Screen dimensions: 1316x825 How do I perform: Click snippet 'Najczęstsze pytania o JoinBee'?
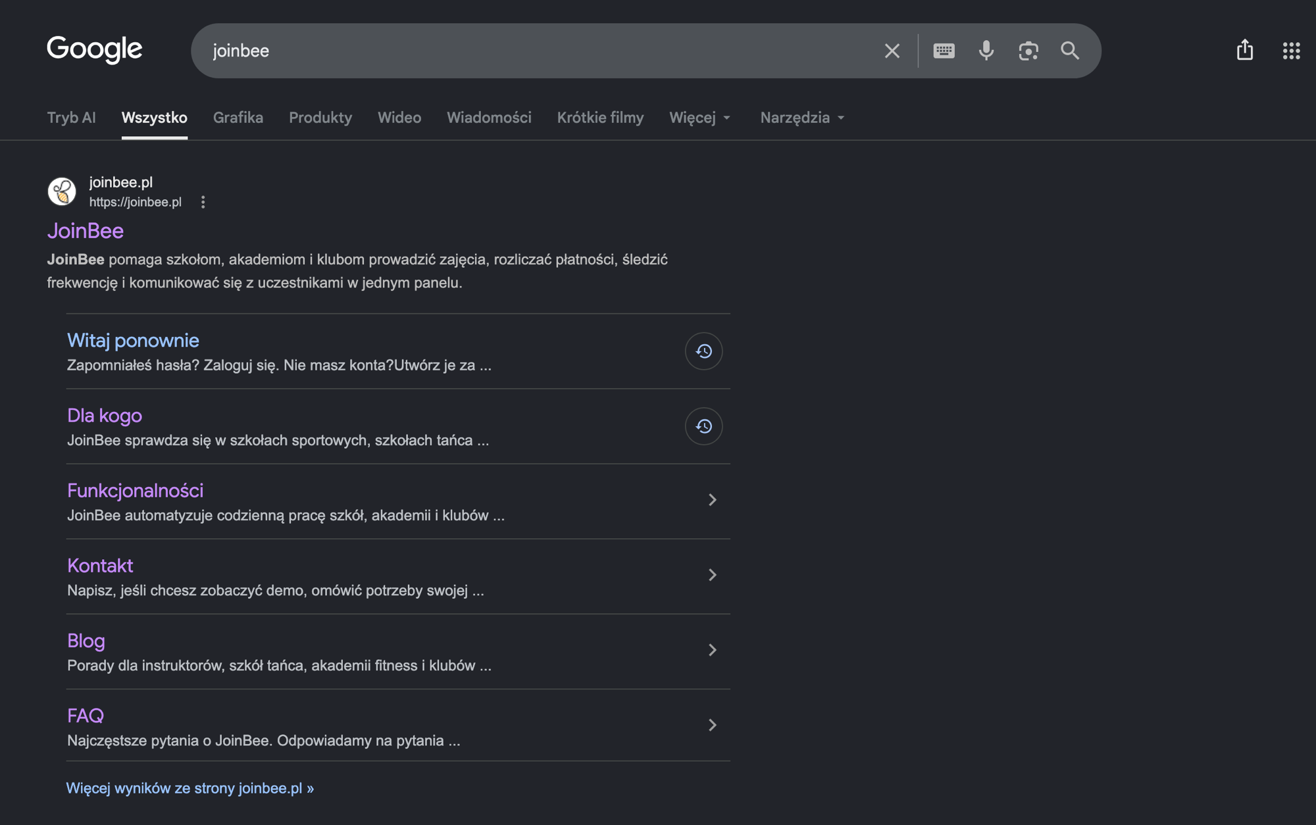point(263,740)
